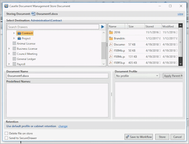
Task: Click the Business License cabinet icon
Action: click(x=14, y=48)
